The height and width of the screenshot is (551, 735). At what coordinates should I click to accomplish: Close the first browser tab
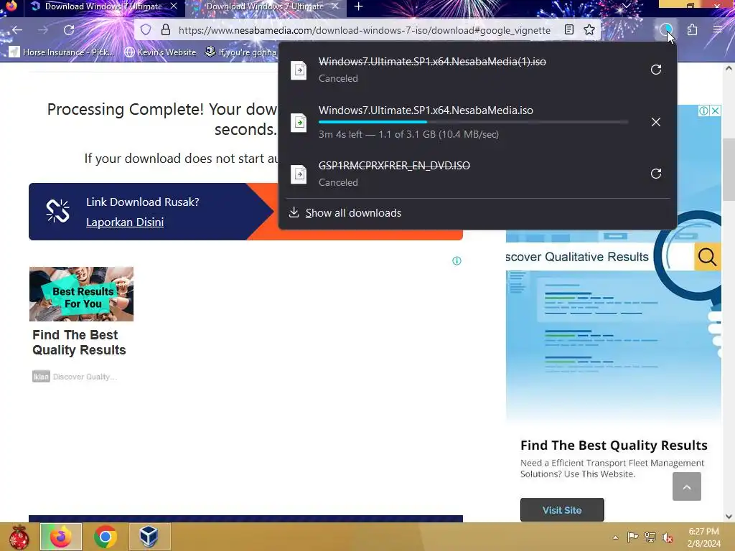pos(174,6)
